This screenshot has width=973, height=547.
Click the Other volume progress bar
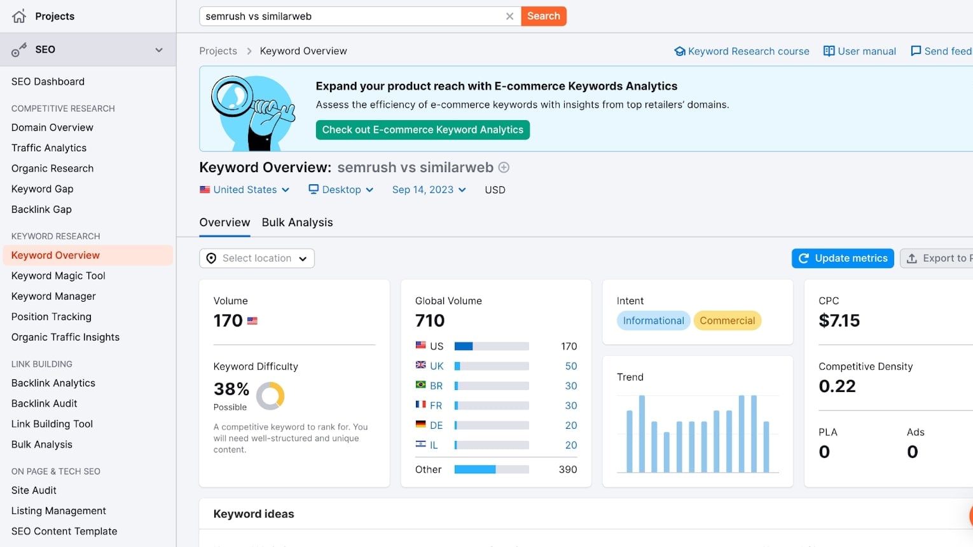[492, 469]
